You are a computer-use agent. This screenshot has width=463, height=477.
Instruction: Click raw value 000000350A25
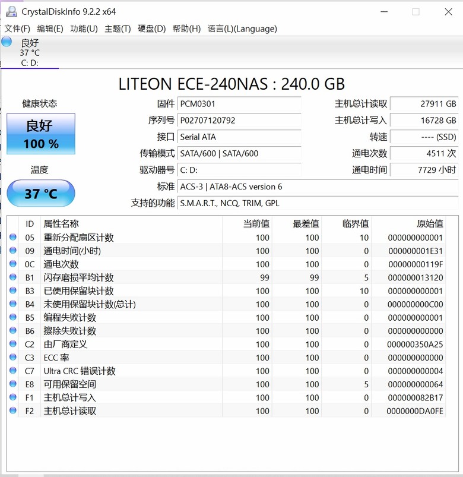[415, 345]
